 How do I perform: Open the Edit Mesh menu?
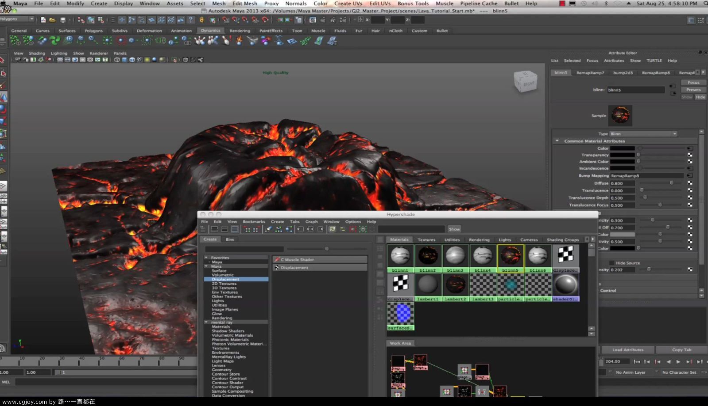[245, 4]
